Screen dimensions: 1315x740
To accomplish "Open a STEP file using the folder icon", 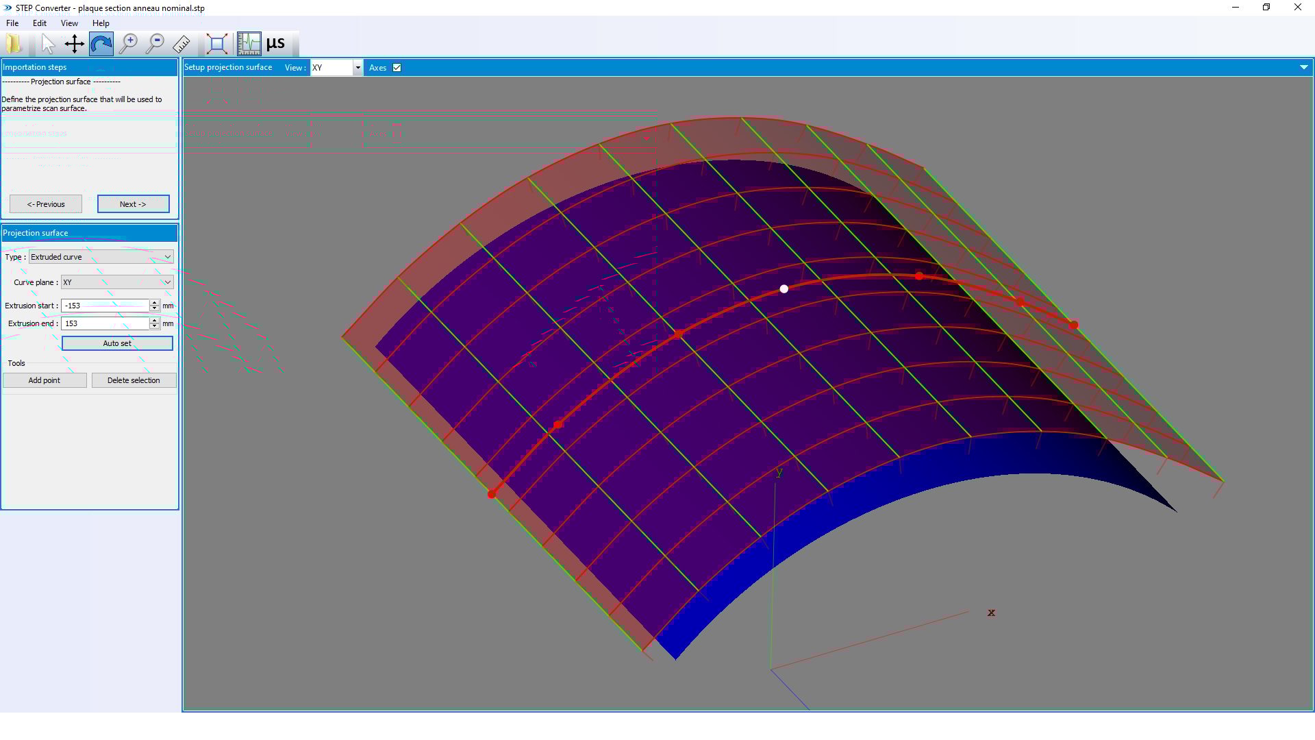I will click(x=14, y=43).
